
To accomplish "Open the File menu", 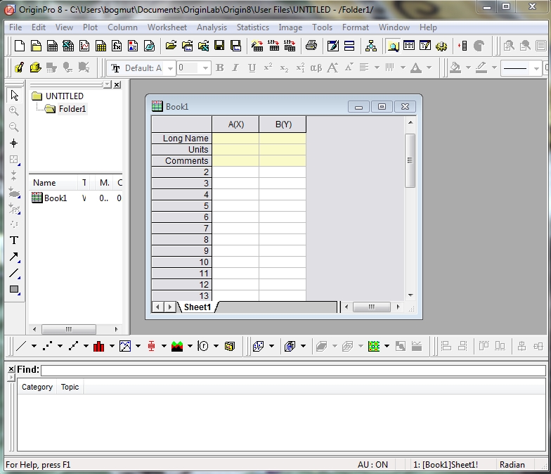I will (15, 27).
